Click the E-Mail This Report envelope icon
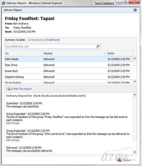Screen dimensions: 142x166 pyautogui.click(x=8, y=89)
